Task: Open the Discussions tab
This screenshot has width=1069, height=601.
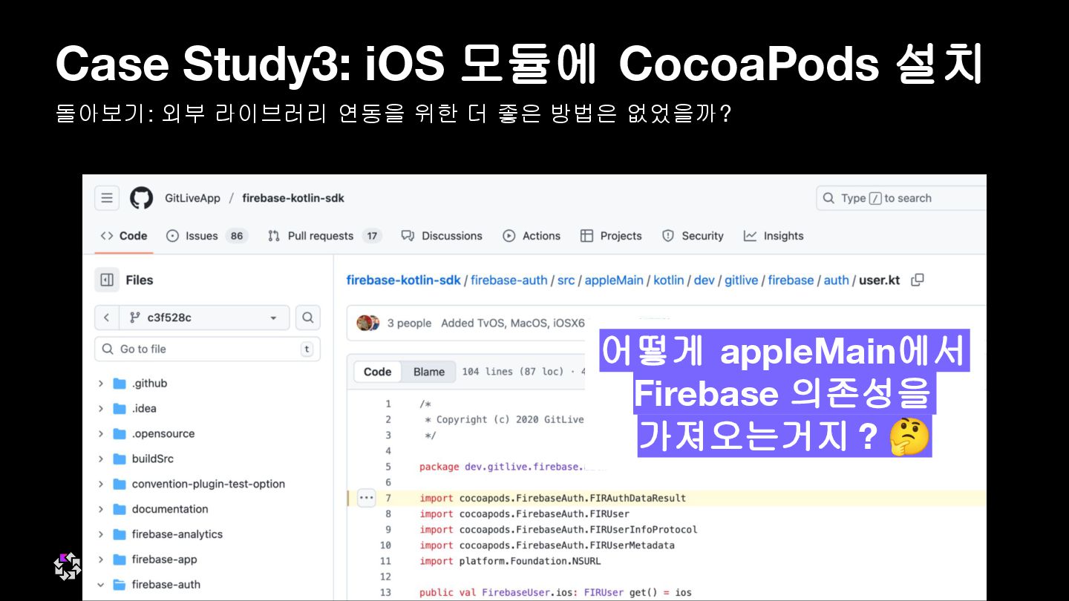Action: tap(442, 236)
